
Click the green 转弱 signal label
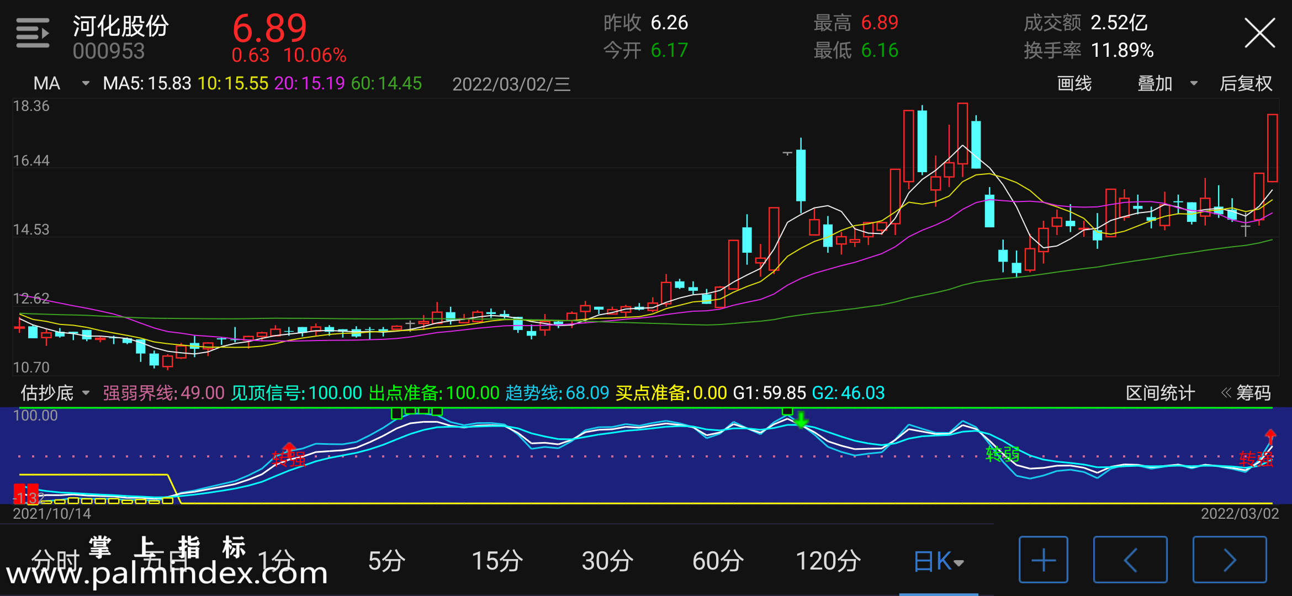click(x=1003, y=454)
